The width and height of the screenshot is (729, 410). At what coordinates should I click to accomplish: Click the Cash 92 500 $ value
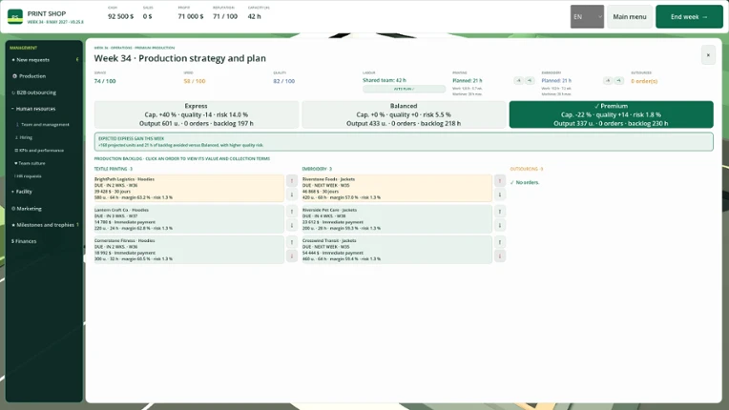[x=121, y=16]
